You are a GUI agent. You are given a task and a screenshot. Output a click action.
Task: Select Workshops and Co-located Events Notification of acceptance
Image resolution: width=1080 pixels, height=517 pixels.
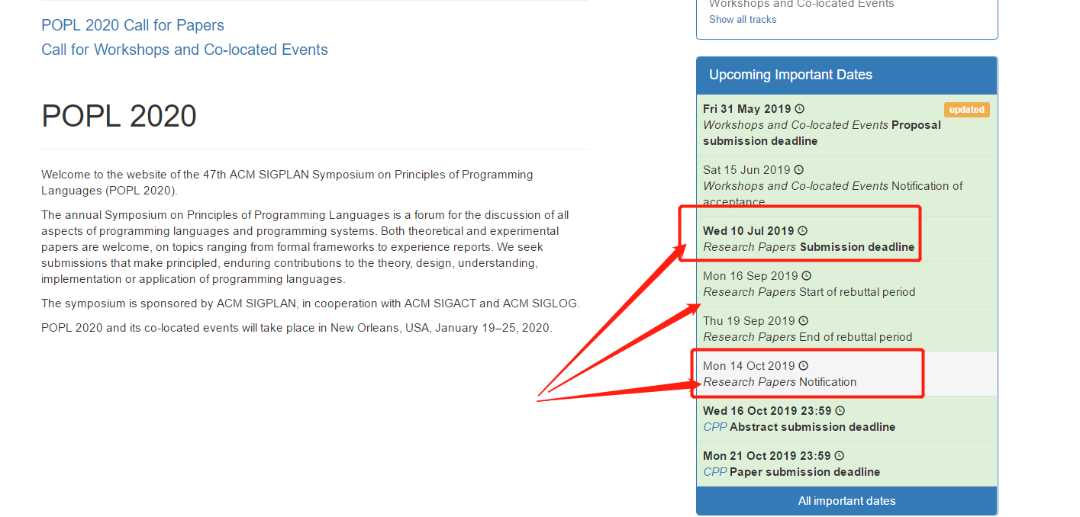pos(846,185)
